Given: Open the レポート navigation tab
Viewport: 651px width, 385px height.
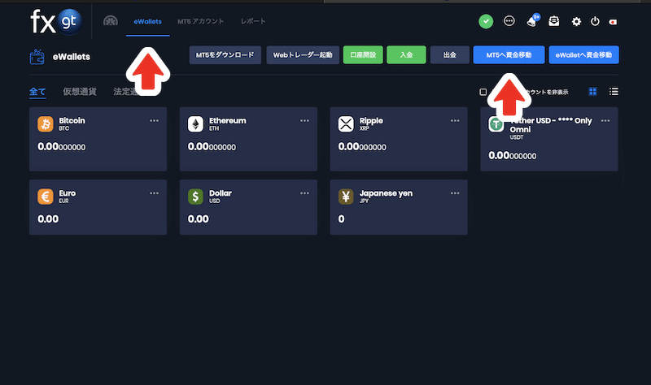Looking at the screenshot, I should click(253, 21).
